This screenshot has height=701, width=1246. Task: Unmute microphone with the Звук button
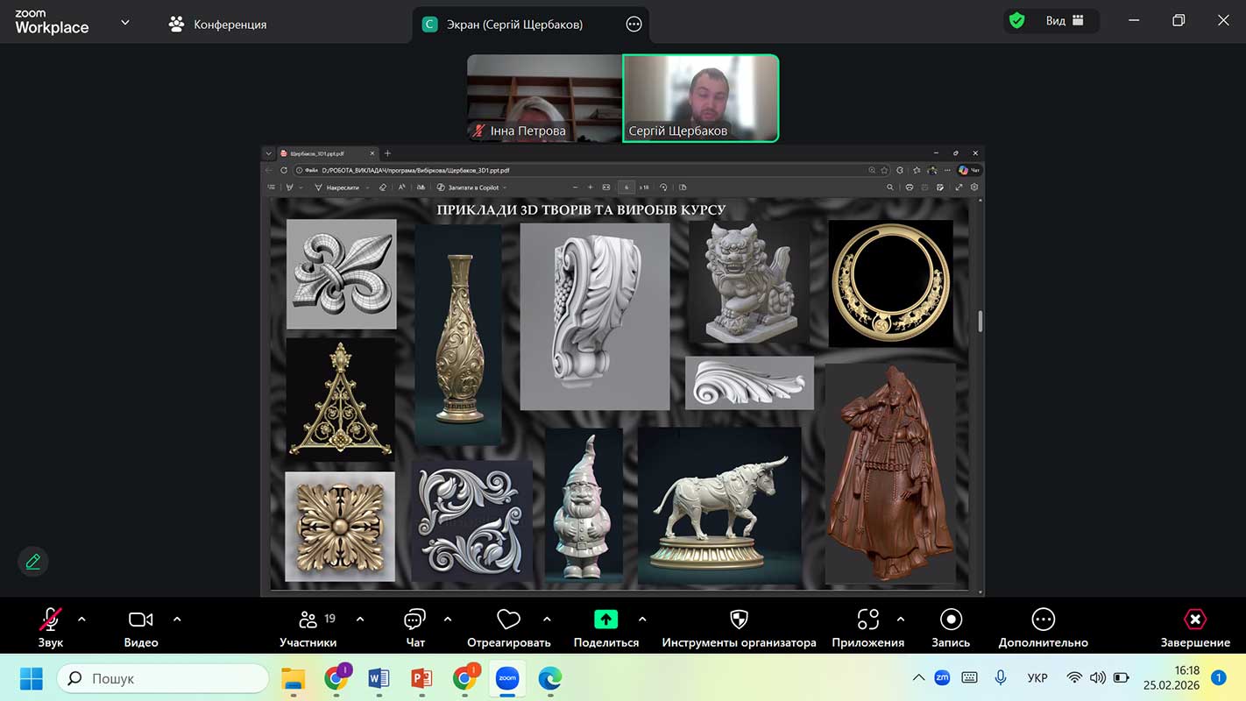click(50, 620)
